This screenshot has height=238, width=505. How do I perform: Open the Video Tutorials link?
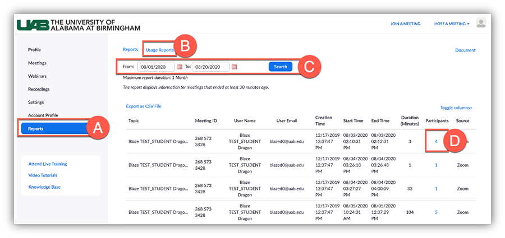[x=43, y=175]
